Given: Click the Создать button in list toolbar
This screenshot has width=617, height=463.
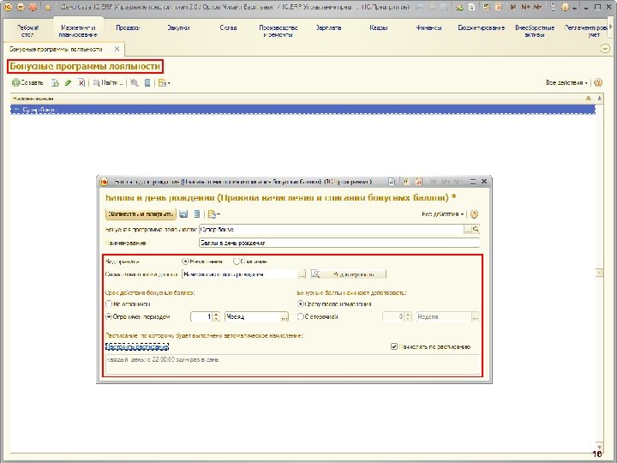Looking at the screenshot, I should (27, 83).
